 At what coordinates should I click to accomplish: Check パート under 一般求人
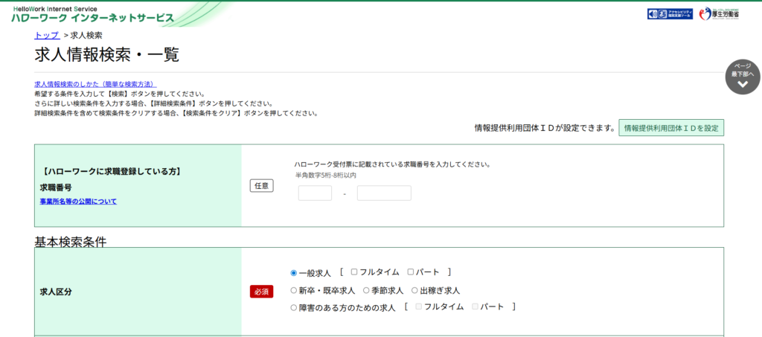click(411, 272)
